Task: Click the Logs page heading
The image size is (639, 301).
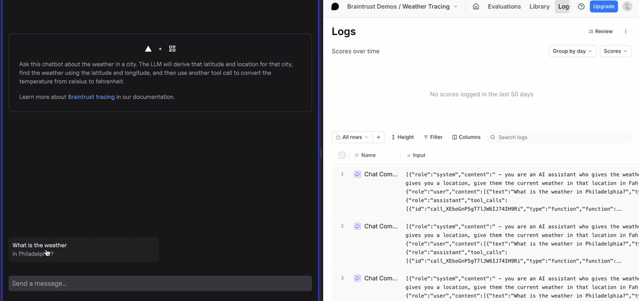Action: pos(343,31)
